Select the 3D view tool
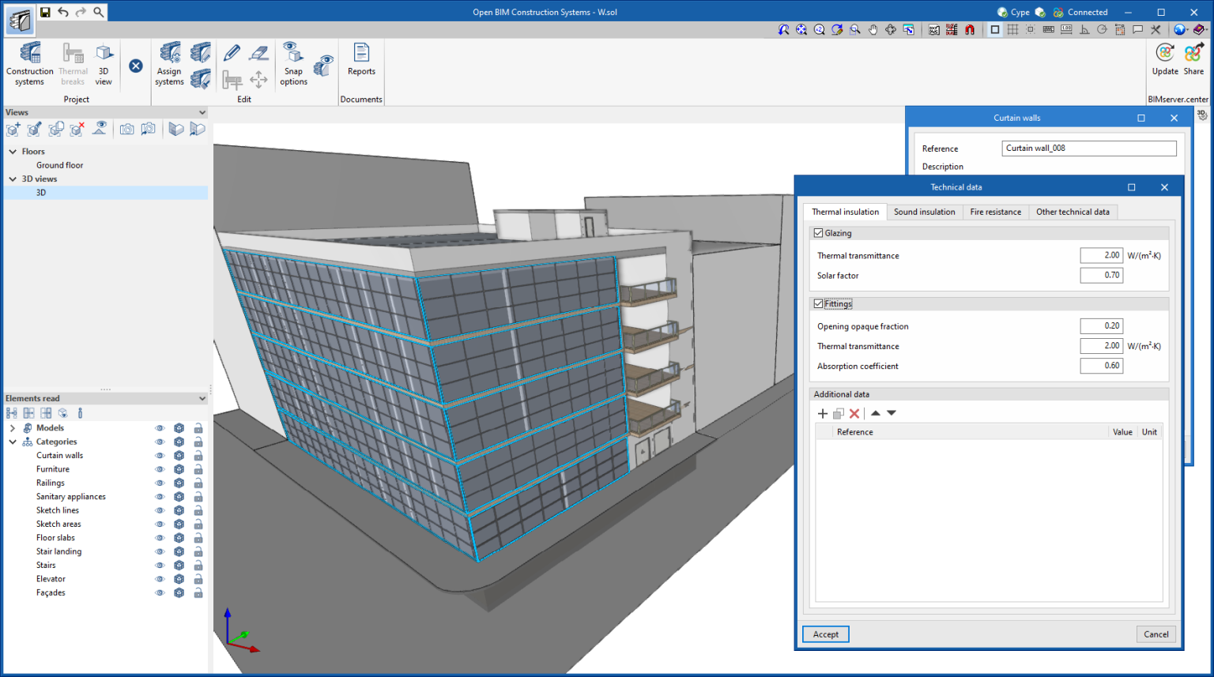This screenshot has height=677, width=1214. pos(104,63)
